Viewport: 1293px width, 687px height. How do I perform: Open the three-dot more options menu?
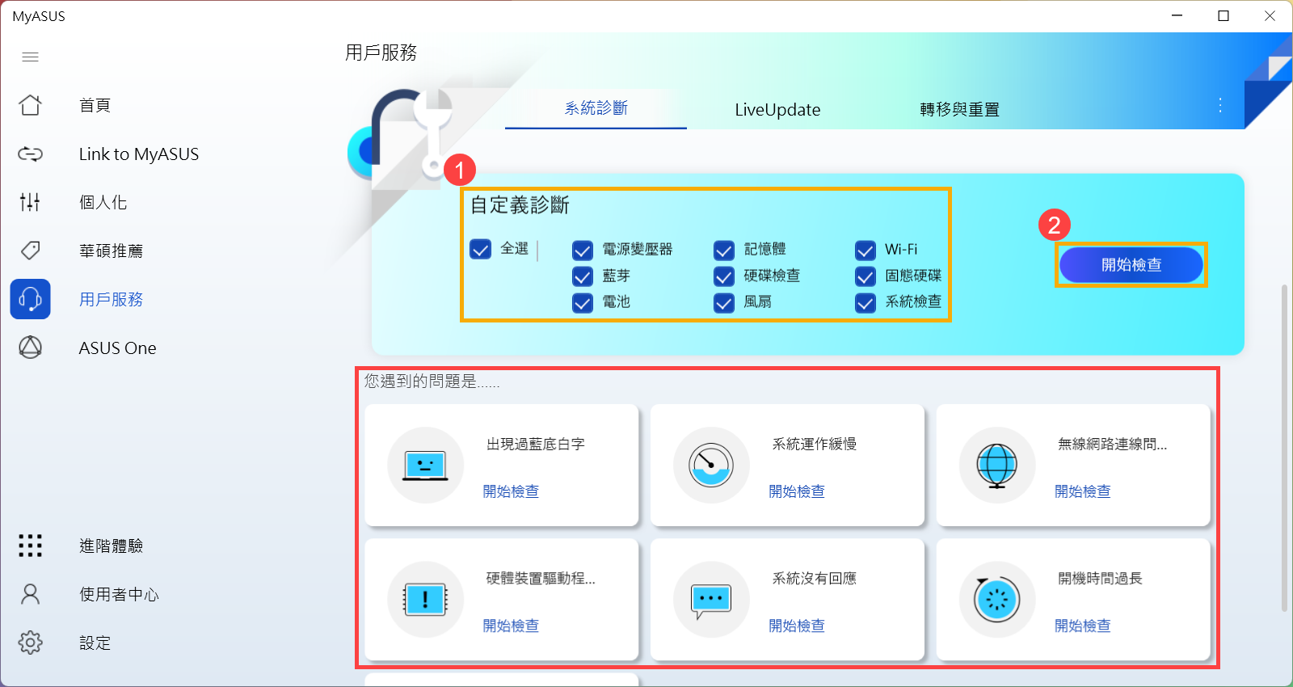[1220, 105]
